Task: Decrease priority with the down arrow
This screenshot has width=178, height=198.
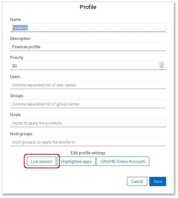Action: pos(162,68)
